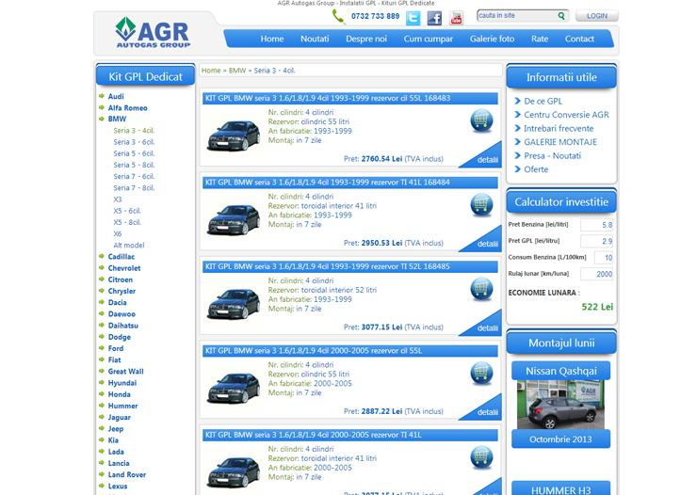Open the Contact menu item

(x=579, y=39)
